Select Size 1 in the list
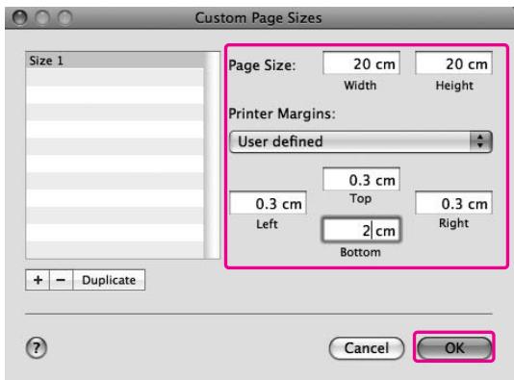514x380 pixels. pyautogui.click(x=115, y=61)
